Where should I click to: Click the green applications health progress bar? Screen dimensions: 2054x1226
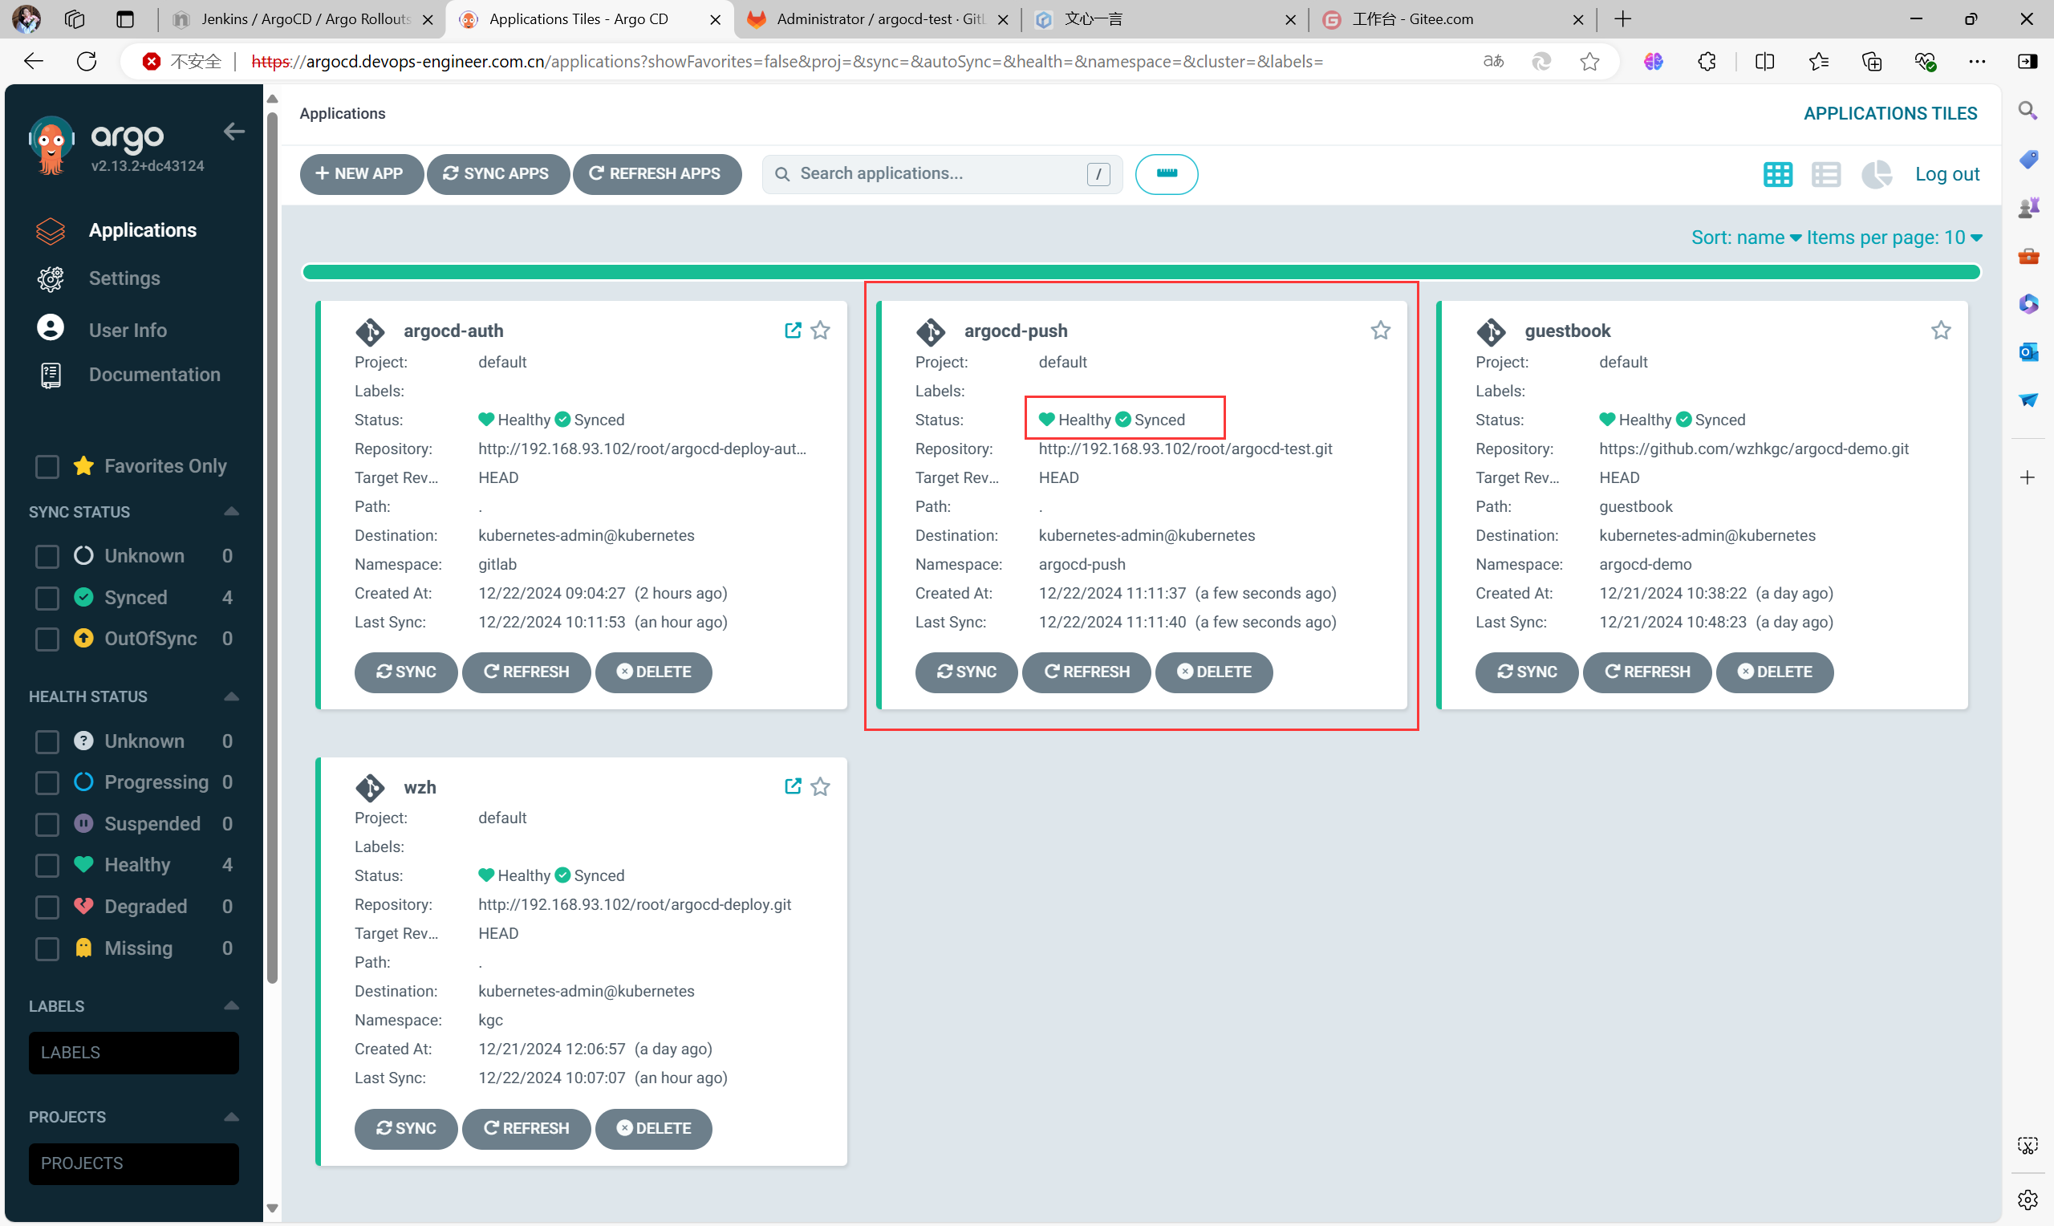coord(1141,272)
